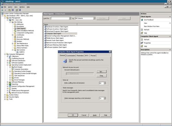Click OK in Computer Client Agent Properties

coord(73,115)
